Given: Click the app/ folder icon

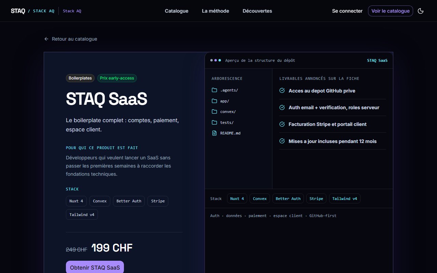Looking at the screenshot, I should pyautogui.click(x=214, y=101).
